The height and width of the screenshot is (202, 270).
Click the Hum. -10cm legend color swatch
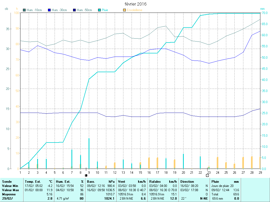pyautogui.click(x=24, y=10)
